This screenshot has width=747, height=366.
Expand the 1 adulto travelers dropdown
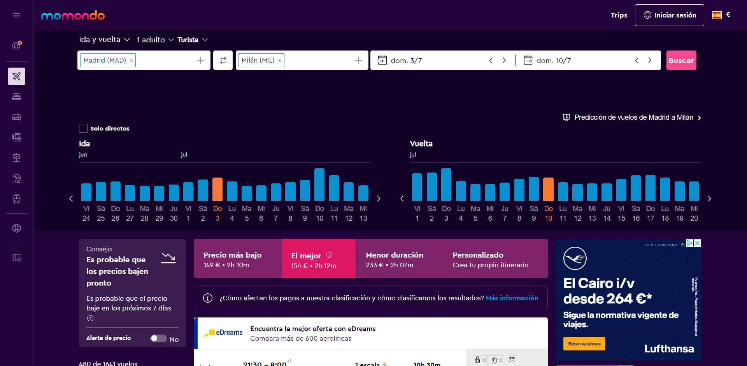[x=155, y=40]
